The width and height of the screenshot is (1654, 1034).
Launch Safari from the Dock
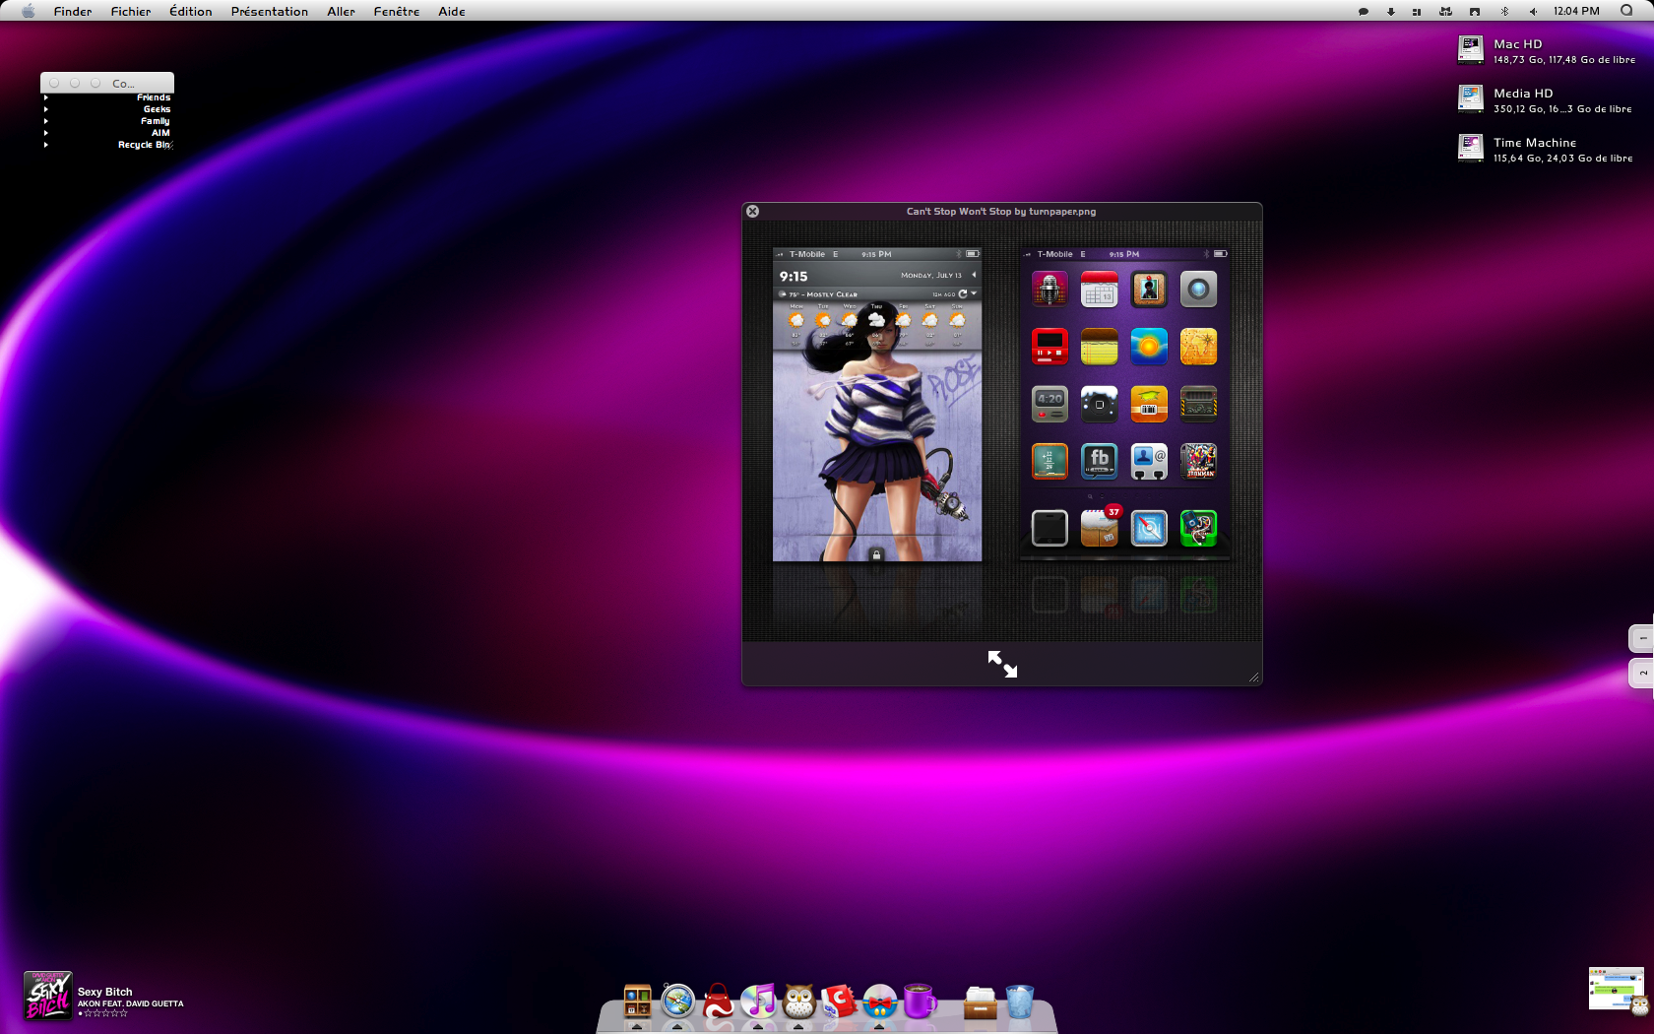pos(677,1002)
